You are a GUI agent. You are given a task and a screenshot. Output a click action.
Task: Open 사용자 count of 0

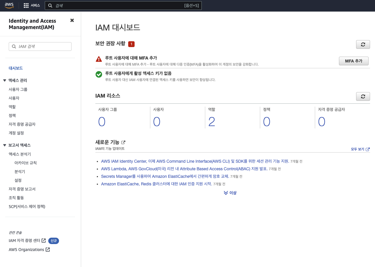point(157,122)
